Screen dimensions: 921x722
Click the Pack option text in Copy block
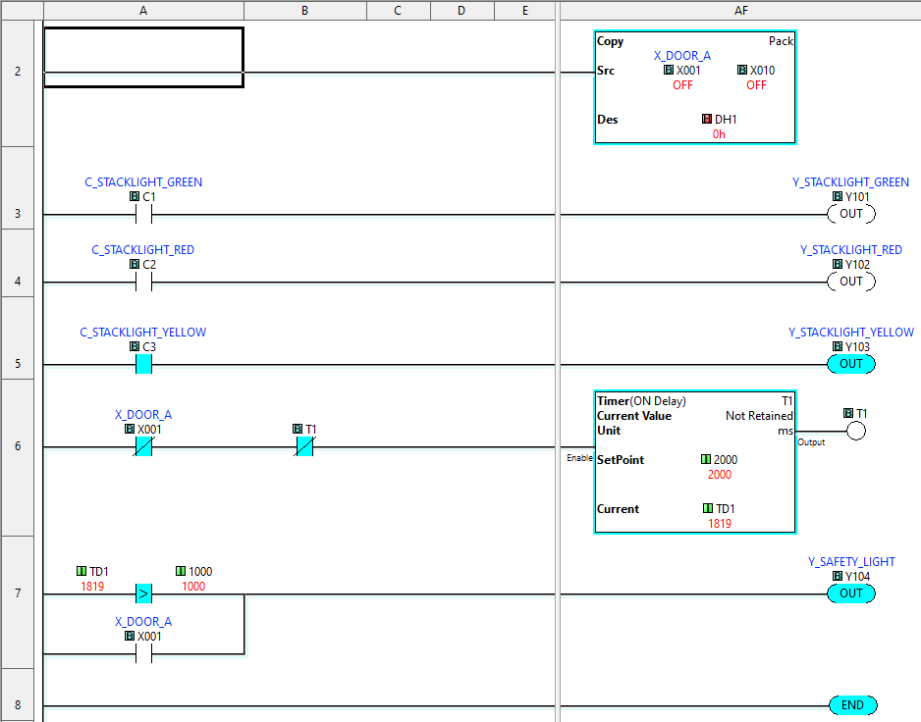point(781,40)
